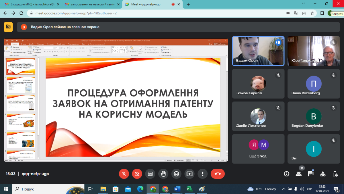Open Word from the Windows taskbar
The height and width of the screenshot is (194, 344).
click(x=177, y=189)
